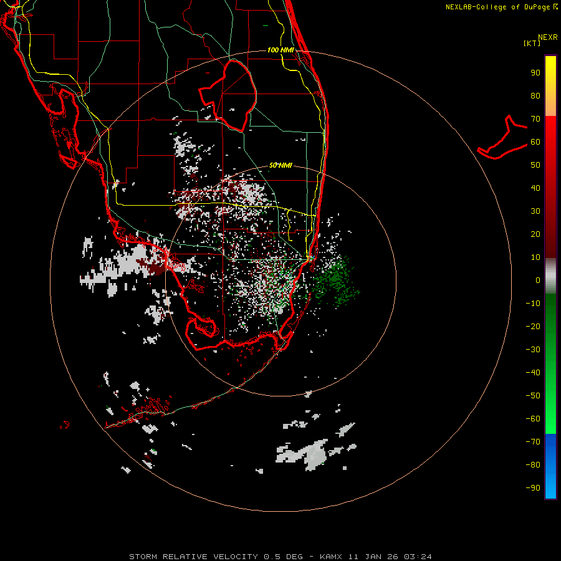Click the -60 value on the velocity scale
Image resolution: width=561 pixels, height=561 pixels.
(x=533, y=419)
